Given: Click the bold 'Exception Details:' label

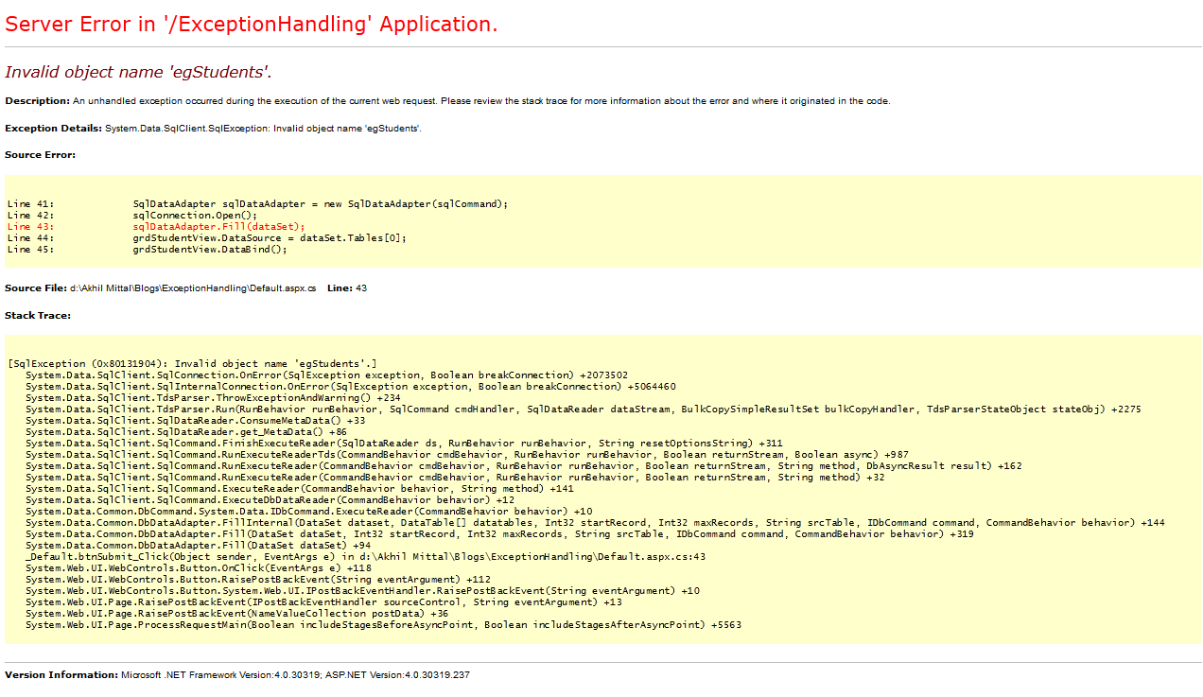Looking at the screenshot, I should point(53,128).
